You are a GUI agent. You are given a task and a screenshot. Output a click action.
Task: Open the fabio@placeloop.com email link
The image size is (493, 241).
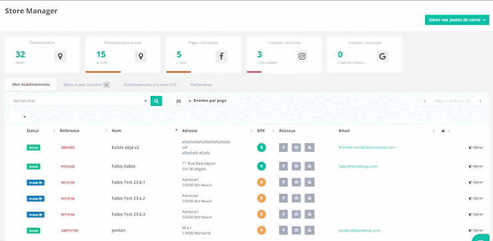pyautogui.click(x=358, y=166)
